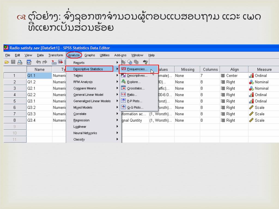Click the Explore menu icon
This screenshot has height=209, width=279.
[x=123, y=82]
